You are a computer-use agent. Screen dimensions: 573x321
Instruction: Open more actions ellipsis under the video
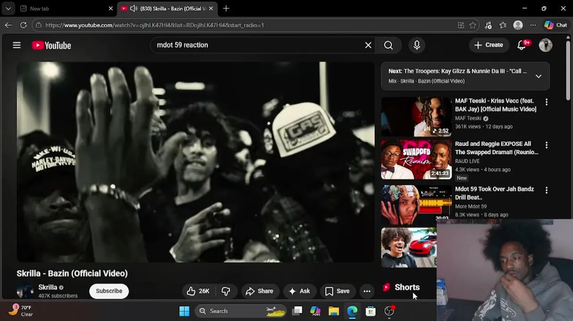pos(367,291)
